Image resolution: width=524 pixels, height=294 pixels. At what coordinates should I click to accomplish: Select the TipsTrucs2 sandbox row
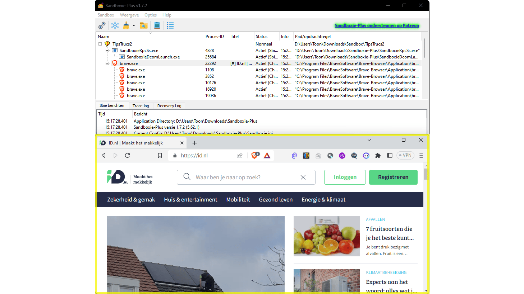[258, 44]
